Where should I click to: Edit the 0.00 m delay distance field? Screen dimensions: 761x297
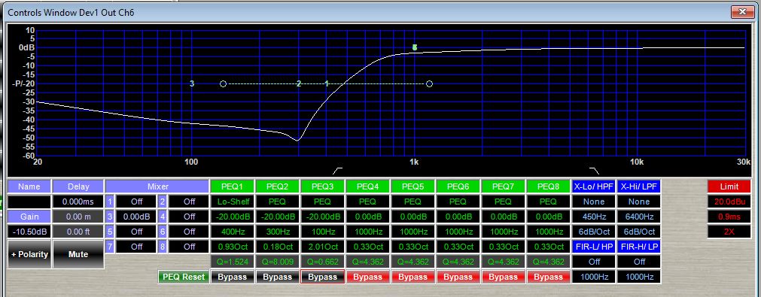[78, 217]
